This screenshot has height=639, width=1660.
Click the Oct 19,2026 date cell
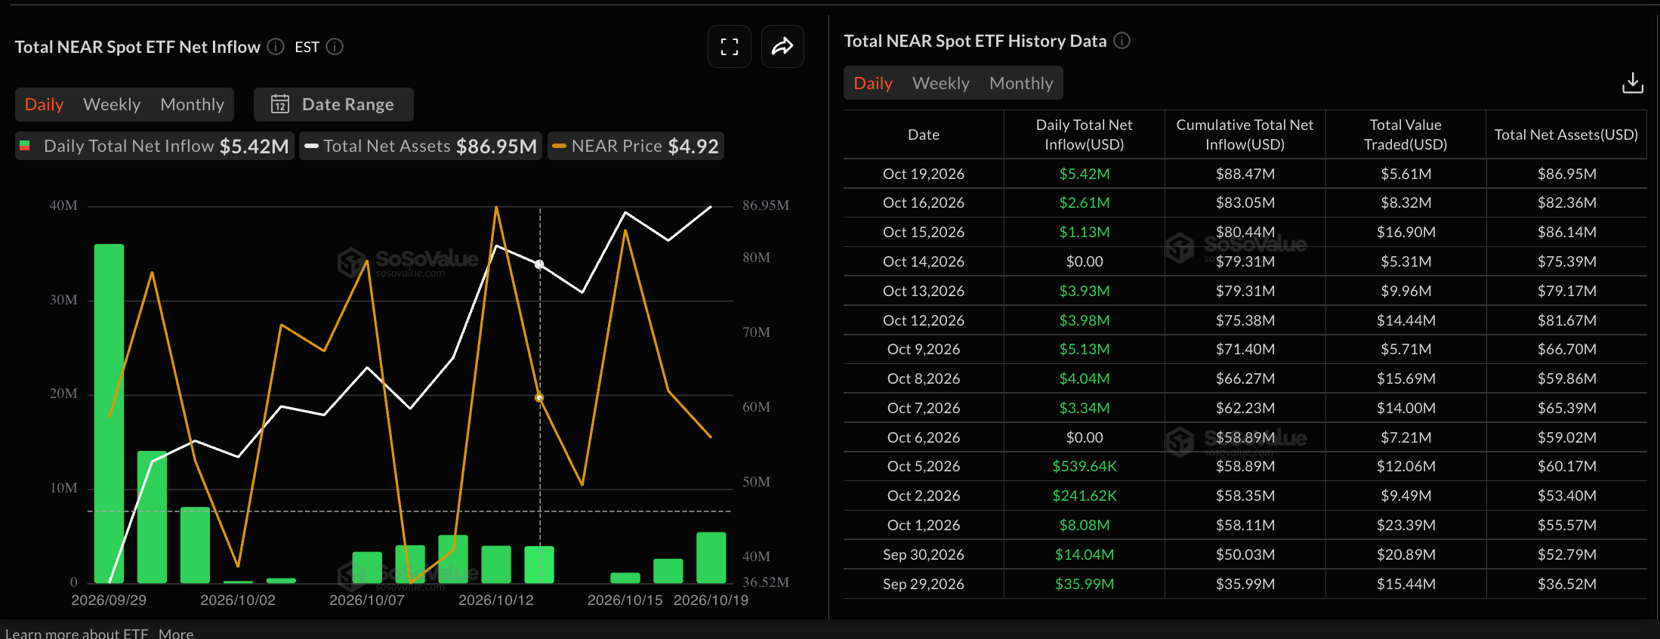tap(924, 174)
